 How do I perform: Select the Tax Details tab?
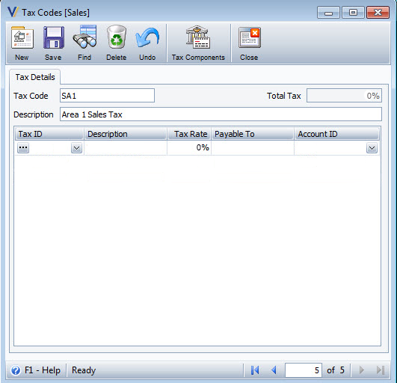pos(35,77)
